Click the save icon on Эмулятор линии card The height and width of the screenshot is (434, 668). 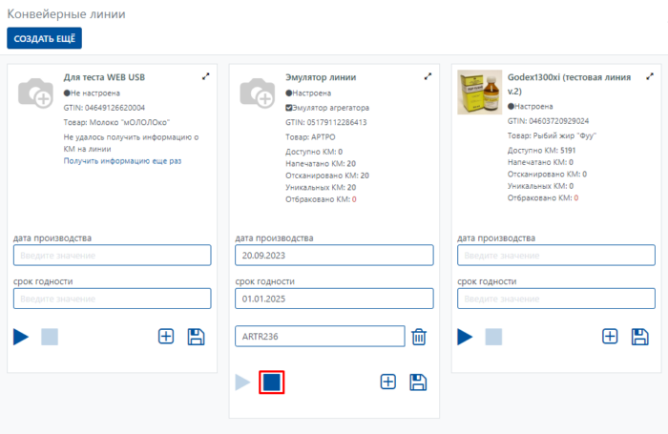click(418, 382)
